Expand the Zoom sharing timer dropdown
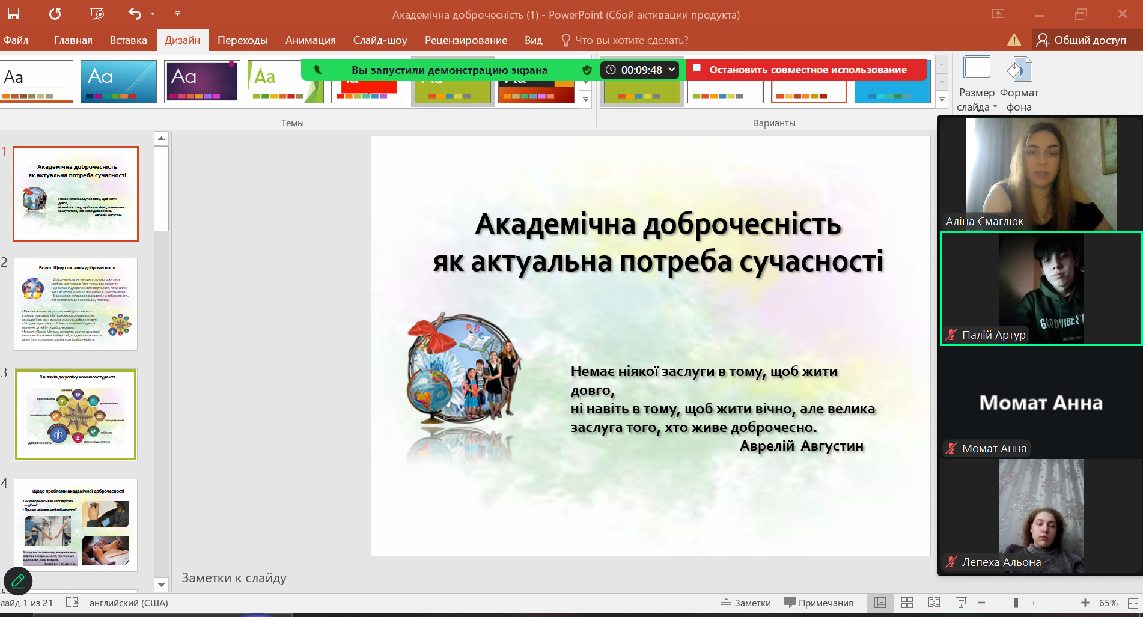Screen dimensions: 1143x617 (x=672, y=70)
